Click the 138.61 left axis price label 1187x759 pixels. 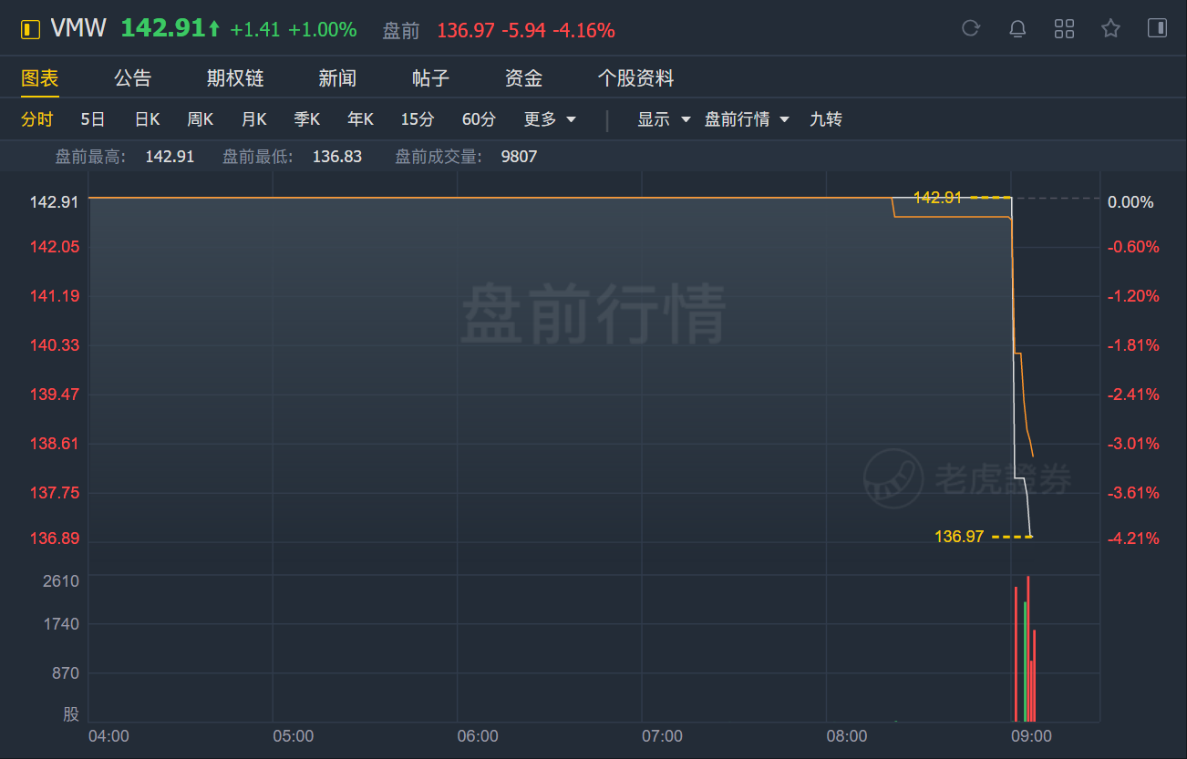tap(55, 444)
